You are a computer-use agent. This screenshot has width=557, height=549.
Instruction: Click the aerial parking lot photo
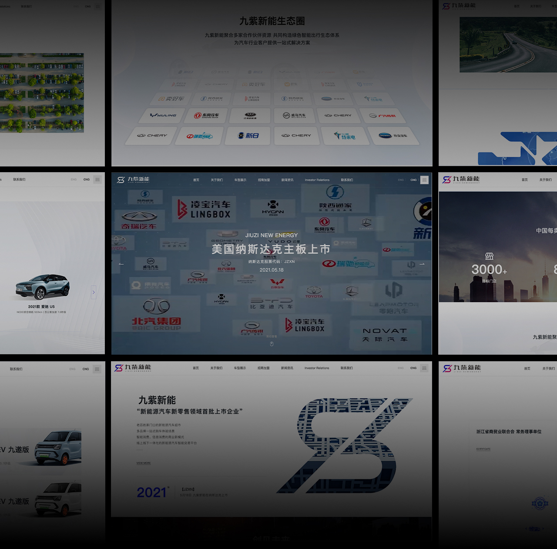click(42, 93)
